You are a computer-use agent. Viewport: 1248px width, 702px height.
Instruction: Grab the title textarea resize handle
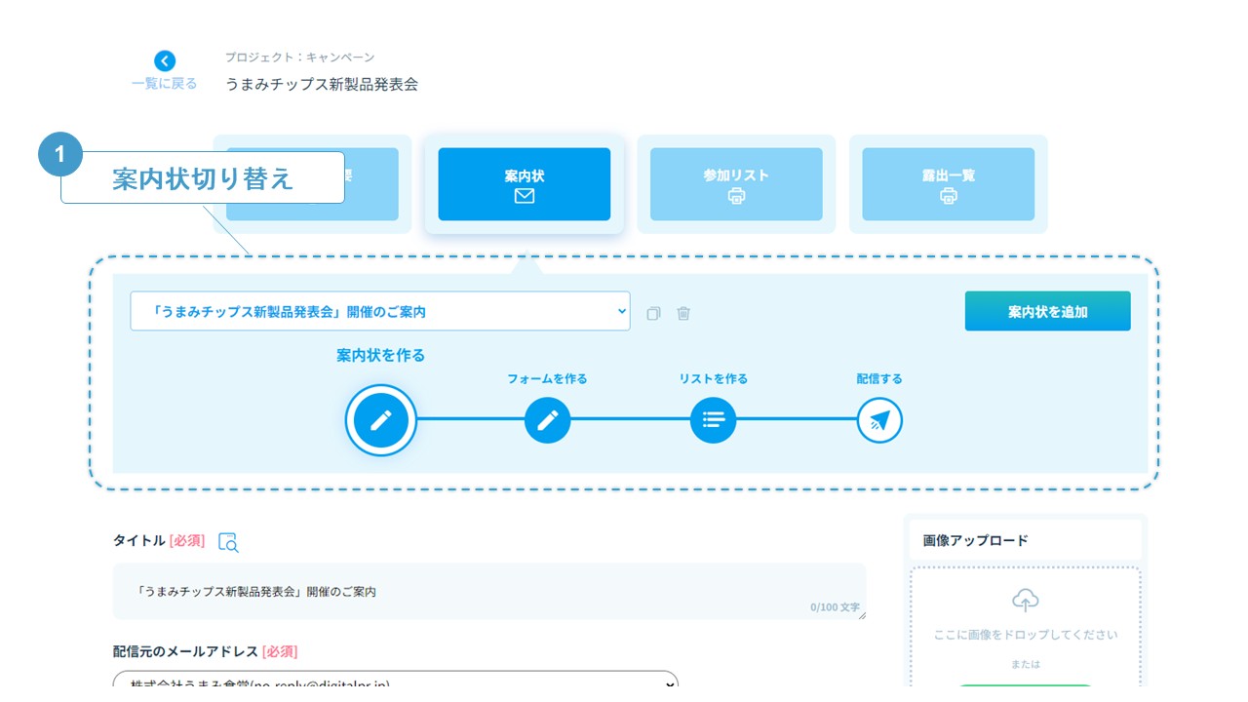859,613
